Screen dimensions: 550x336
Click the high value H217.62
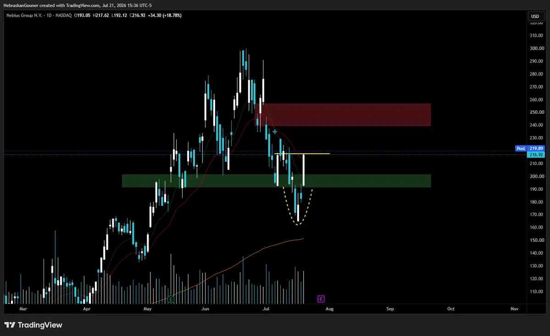coord(100,16)
